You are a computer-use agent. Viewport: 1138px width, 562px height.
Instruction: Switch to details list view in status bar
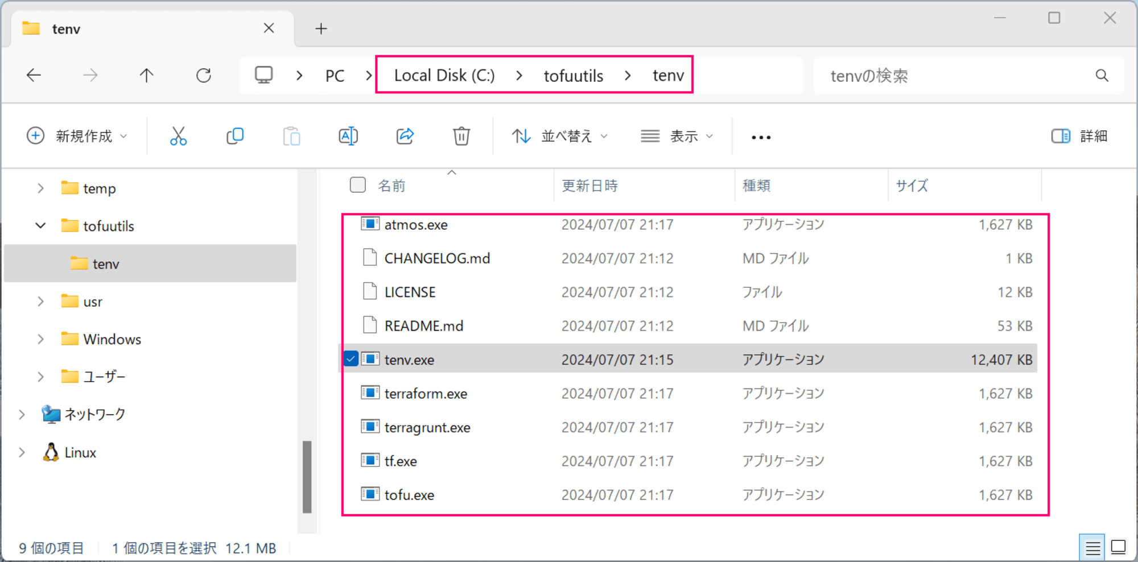click(1092, 548)
